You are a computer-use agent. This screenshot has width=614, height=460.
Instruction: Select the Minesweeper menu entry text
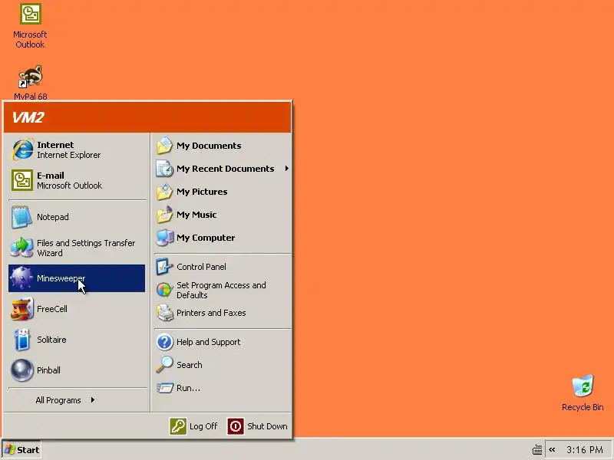point(61,278)
